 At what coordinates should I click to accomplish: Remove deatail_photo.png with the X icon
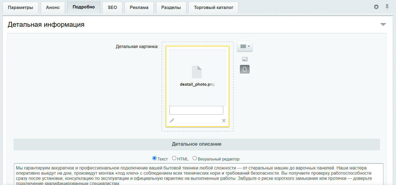click(x=224, y=121)
